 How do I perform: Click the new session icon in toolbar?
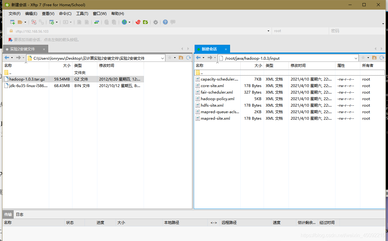point(12,22)
